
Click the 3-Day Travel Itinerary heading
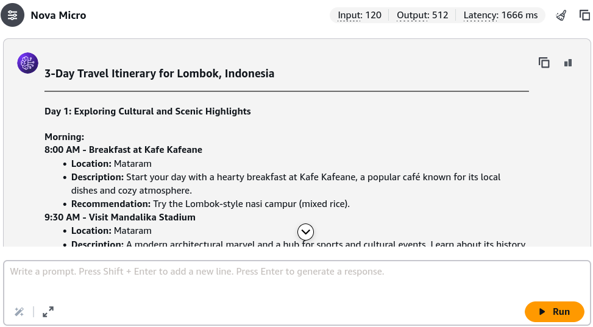pyautogui.click(x=159, y=73)
